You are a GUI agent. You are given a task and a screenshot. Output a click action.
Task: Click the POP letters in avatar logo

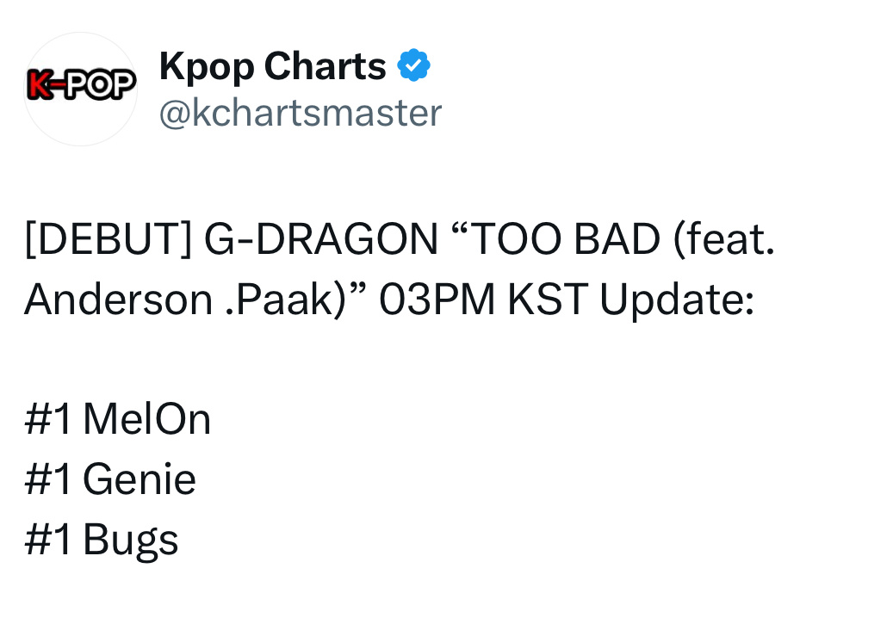(100, 85)
